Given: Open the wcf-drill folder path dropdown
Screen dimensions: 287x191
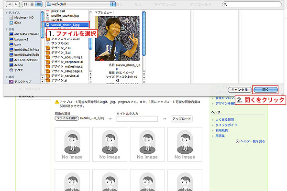Looking at the screenshot, I should click(80, 4).
